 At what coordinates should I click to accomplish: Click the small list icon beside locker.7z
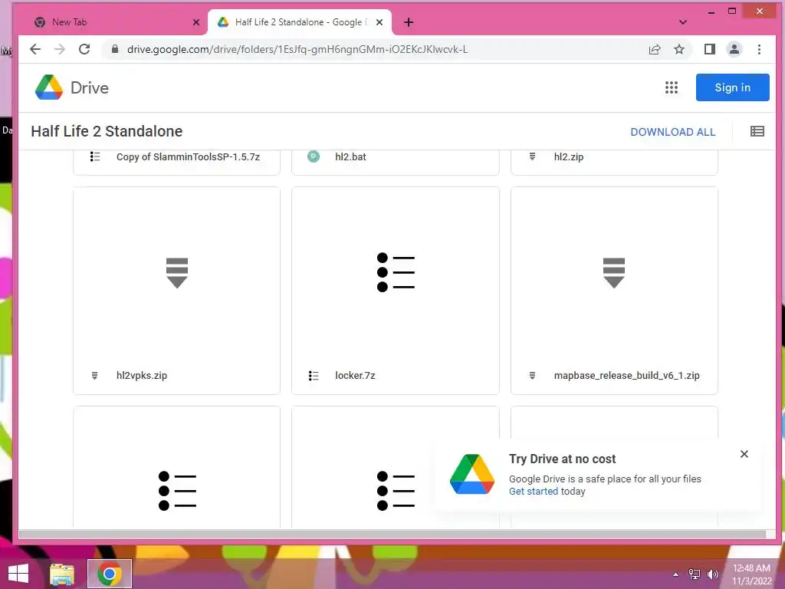[x=314, y=376]
